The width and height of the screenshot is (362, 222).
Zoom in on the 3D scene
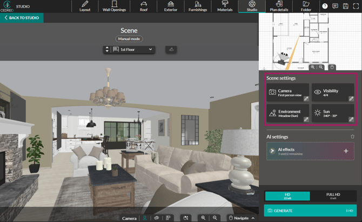click(x=203, y=218)
